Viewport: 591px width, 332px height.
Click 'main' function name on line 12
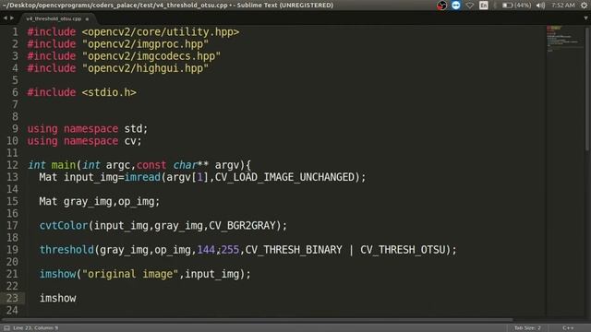(x=64, y=165)
